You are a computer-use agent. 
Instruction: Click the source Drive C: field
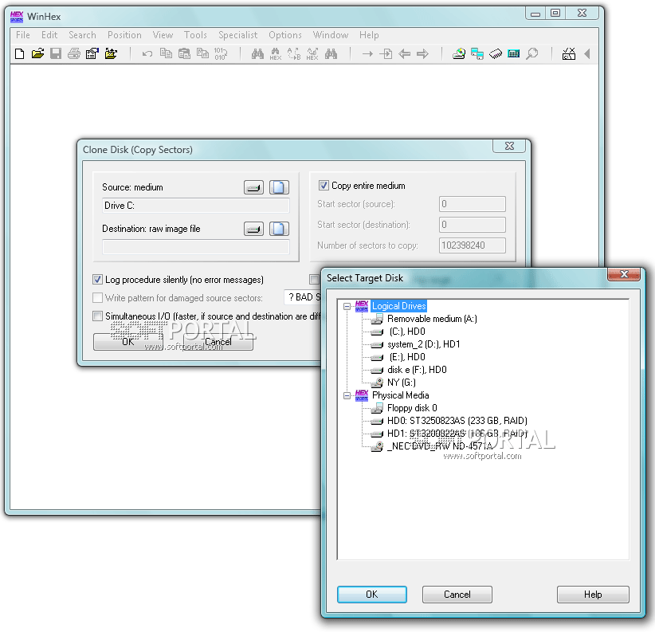coord(195,206)
